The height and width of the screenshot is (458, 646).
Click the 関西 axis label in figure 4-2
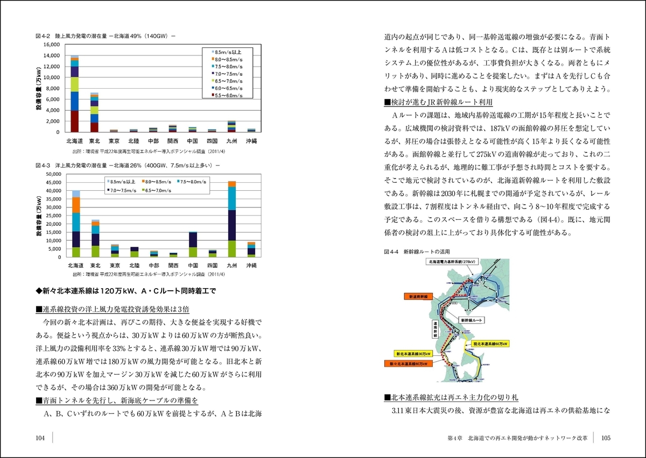coord(173,140)
